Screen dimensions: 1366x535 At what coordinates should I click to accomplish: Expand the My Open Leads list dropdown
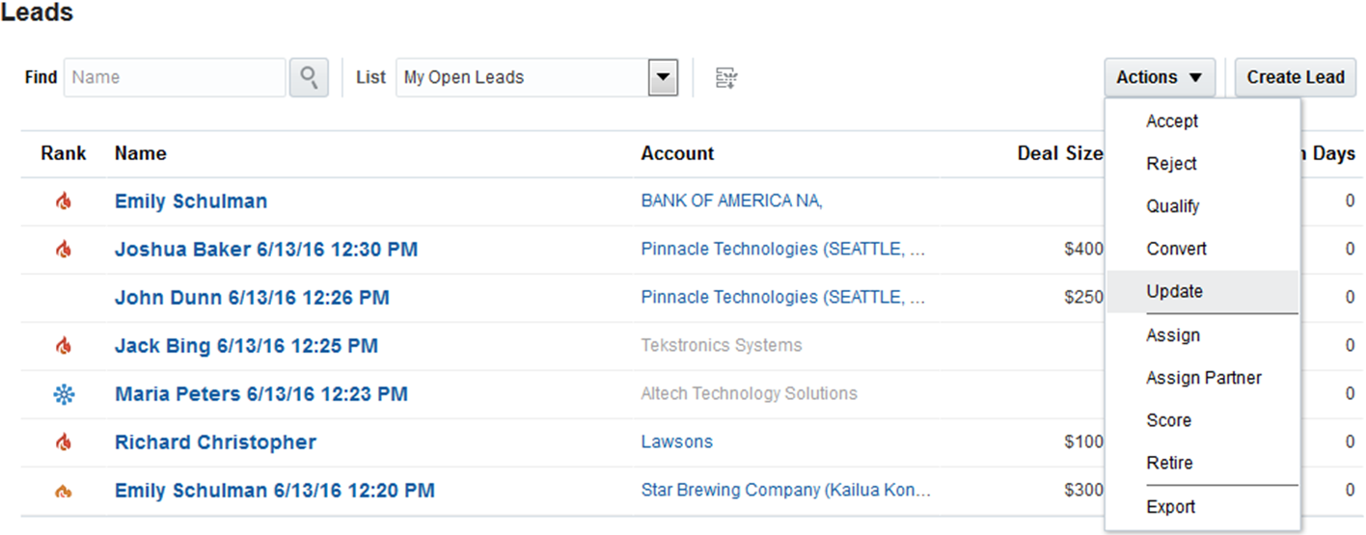tap(663, 77)
